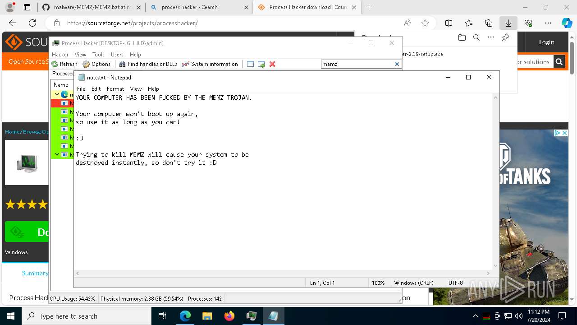This screenshot has height=325, width=577.
Task: Open the Edge tab actions menu icon
Action: [27, 7]
